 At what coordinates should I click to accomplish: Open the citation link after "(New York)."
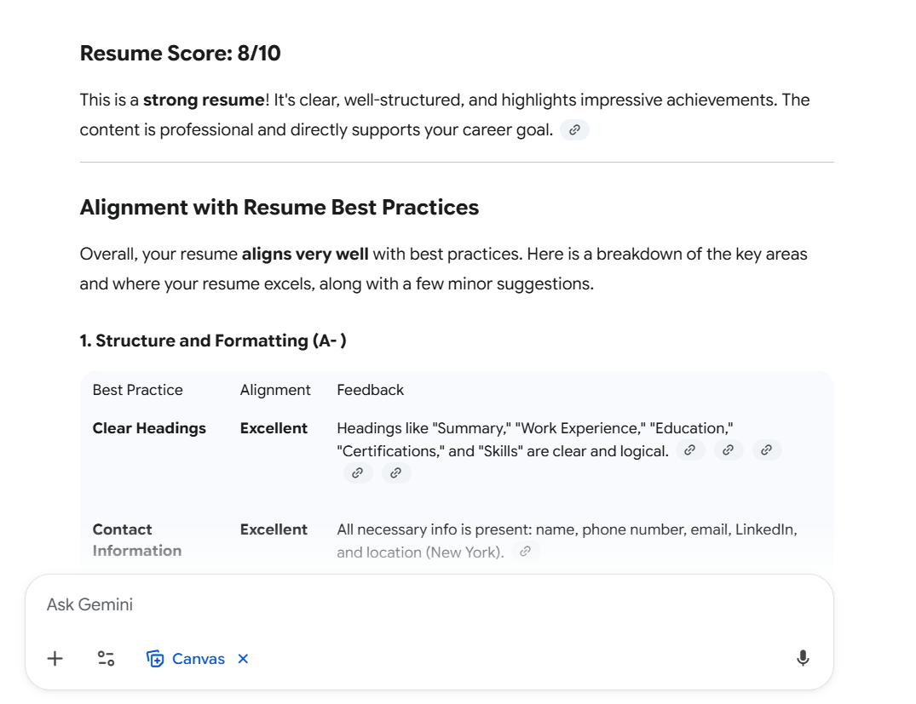click(x=526, y=552)
